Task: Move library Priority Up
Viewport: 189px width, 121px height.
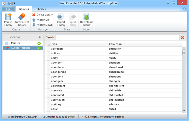Action: (40, 20)
